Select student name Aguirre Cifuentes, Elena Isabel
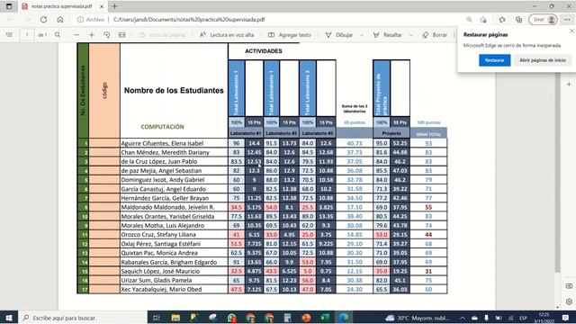 pyautogui.click(x=162, y=143)
